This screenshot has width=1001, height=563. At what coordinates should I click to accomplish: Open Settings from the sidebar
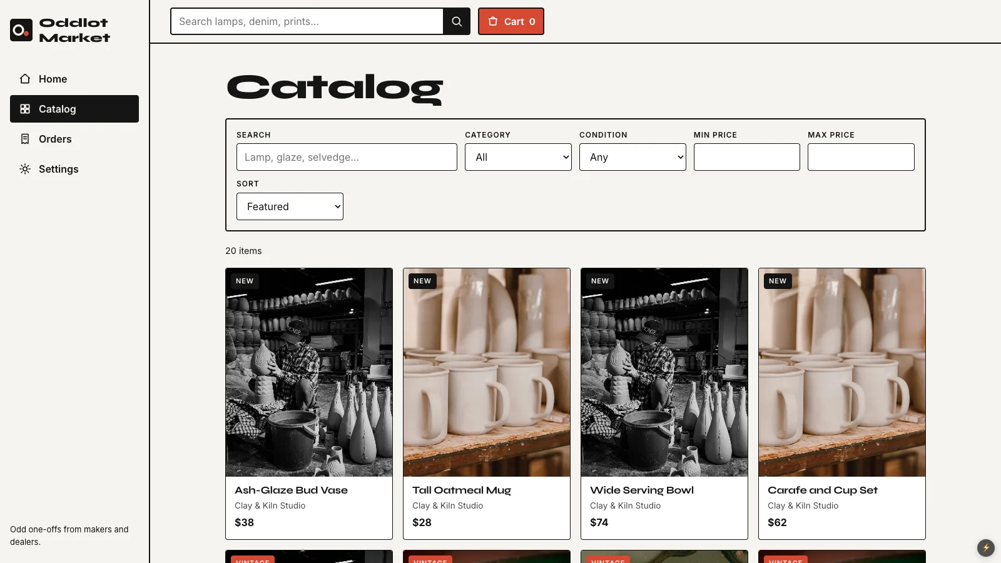click(74, 169)
